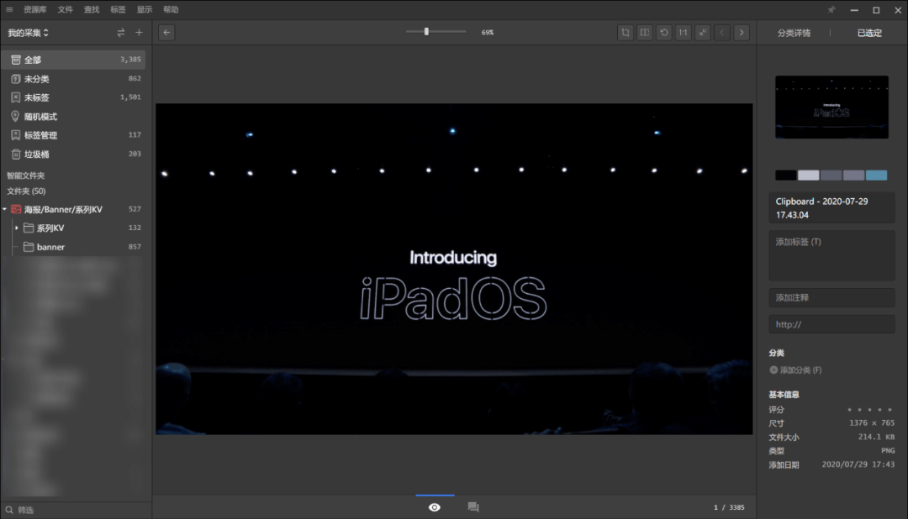Viewport: 908px width, 519px height.
Task: Click the iPadOS preview thumbnail
Action: 831,107
